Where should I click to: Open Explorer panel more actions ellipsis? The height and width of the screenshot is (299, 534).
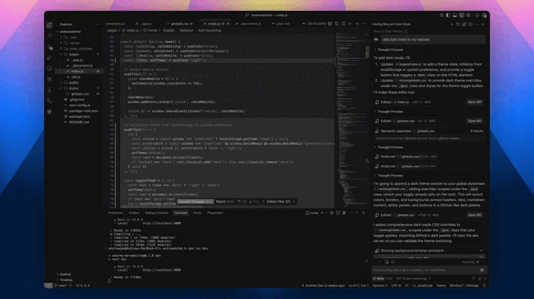[x=97, y=25]
